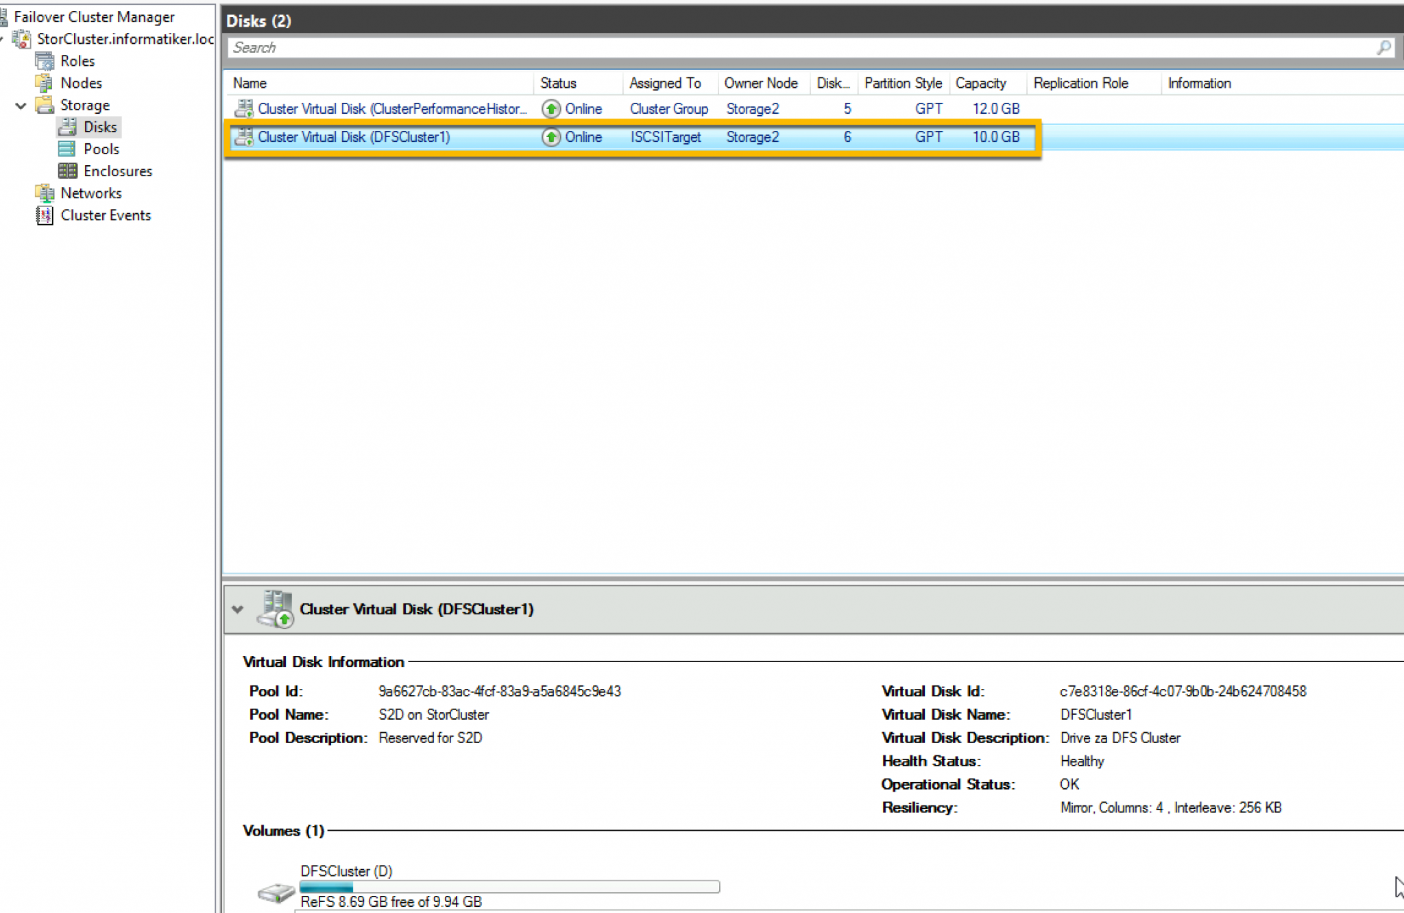Open Cluster Virtual Disk (ClusterPerformanceHistory) entry
1404x913 pixels.
[393, 108]
